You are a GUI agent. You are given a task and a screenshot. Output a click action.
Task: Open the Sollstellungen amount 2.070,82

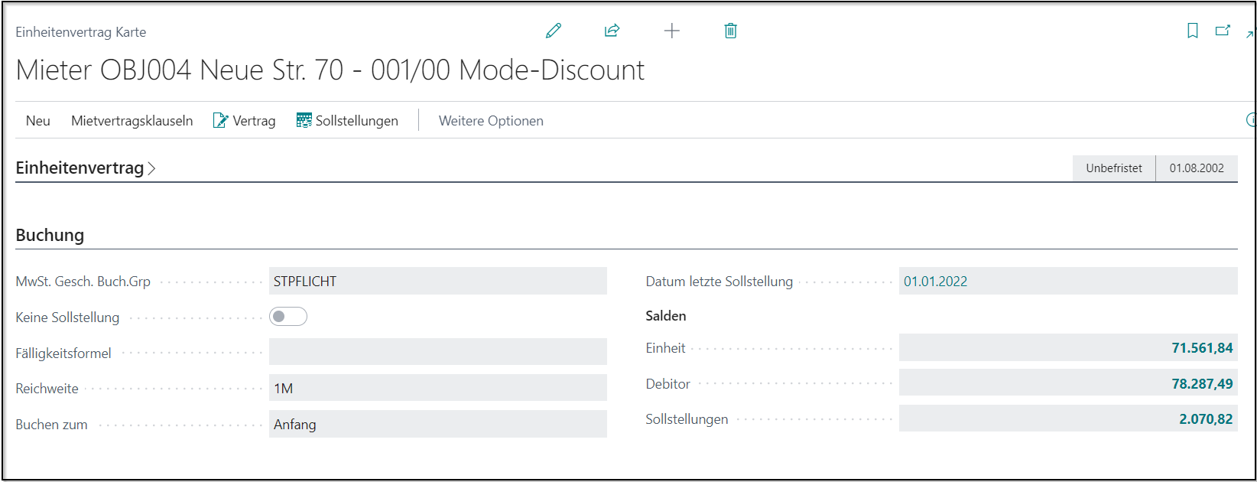[x=1205, y=419]
